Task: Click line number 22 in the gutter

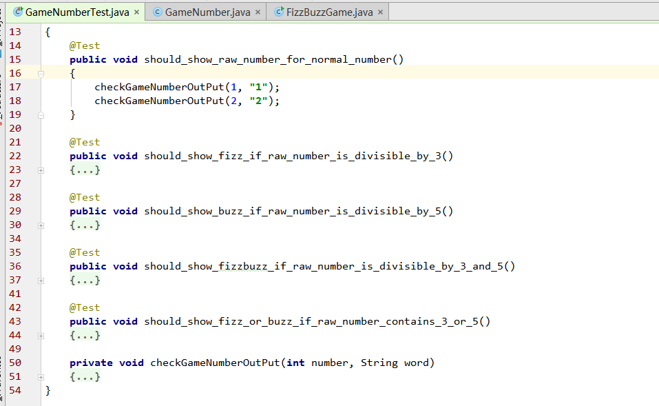Action: pyautogui.click(x=15, y=156)
